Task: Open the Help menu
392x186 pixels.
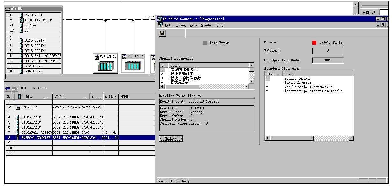Action: click(x=220, y=25)
